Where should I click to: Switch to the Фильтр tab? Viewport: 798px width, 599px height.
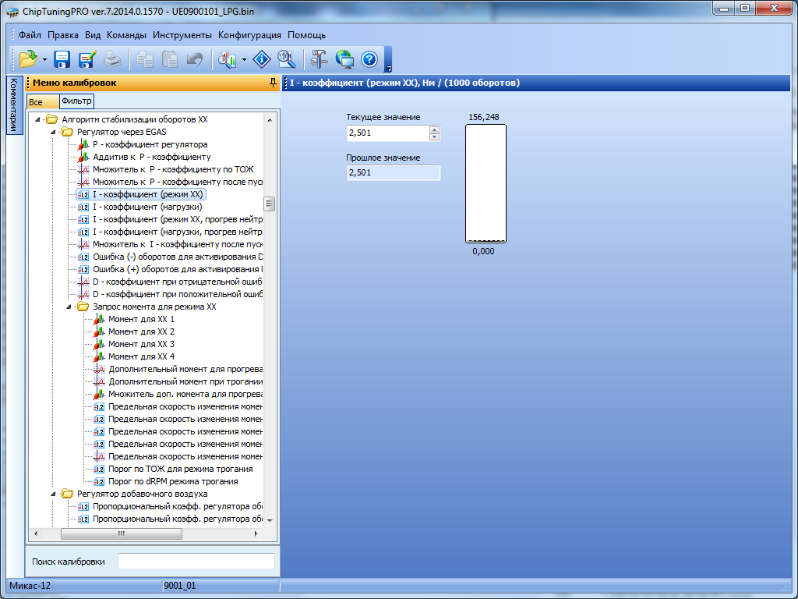(76, 101)
